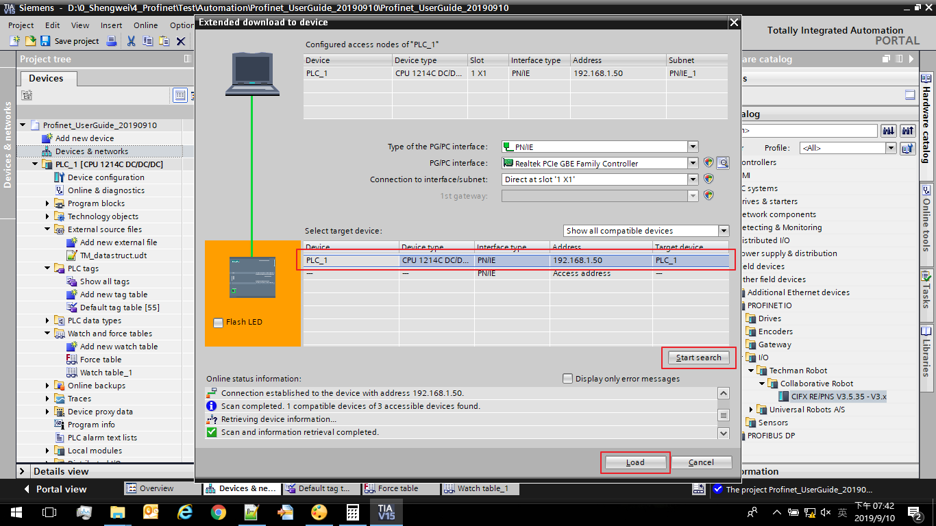This screenshot has height=526, width=936.
Task: Click the project tree overview table icon
Action: point(180,95)
